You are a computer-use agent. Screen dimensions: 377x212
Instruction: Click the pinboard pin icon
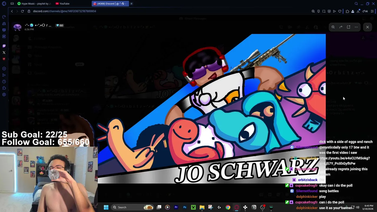[x=318, y=11]
